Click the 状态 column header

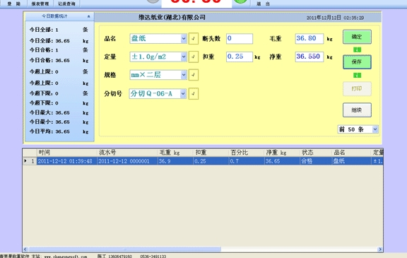pyautogui.click(x=316, y=153)
